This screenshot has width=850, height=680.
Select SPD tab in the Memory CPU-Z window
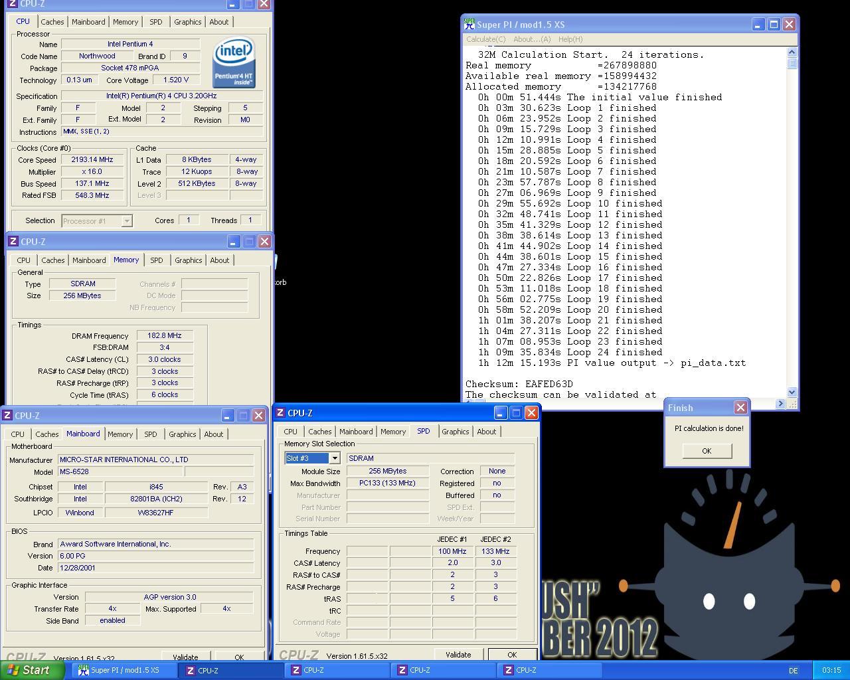(x=156, y=260)
